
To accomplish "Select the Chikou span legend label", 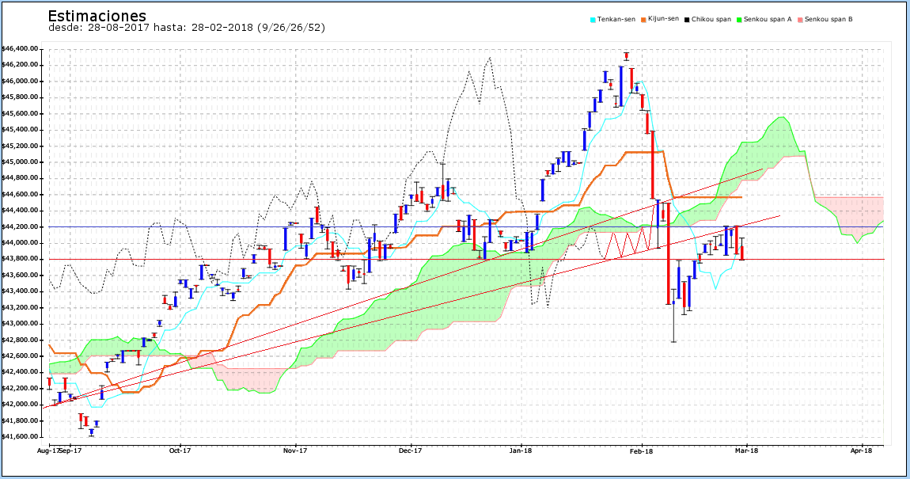I will click(x=711, y=19).
